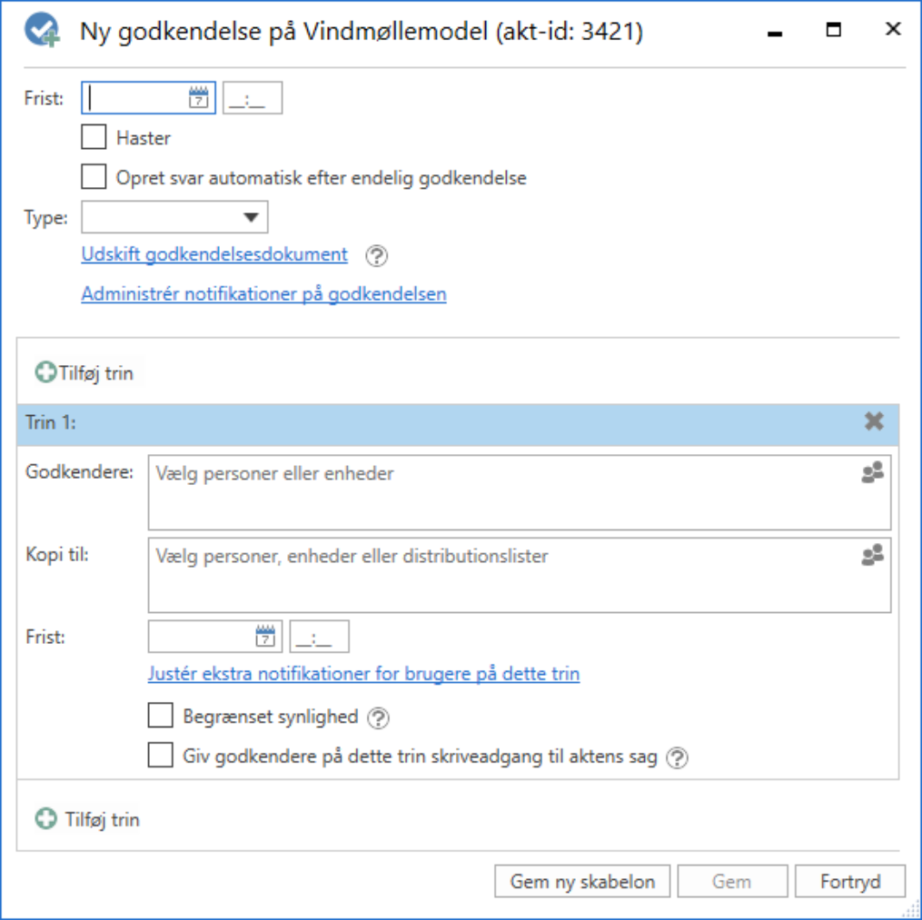Open people picker icon for Godkendere
Image resolution: width=922 pixels, height=920 pixels.
pos(872,473)
